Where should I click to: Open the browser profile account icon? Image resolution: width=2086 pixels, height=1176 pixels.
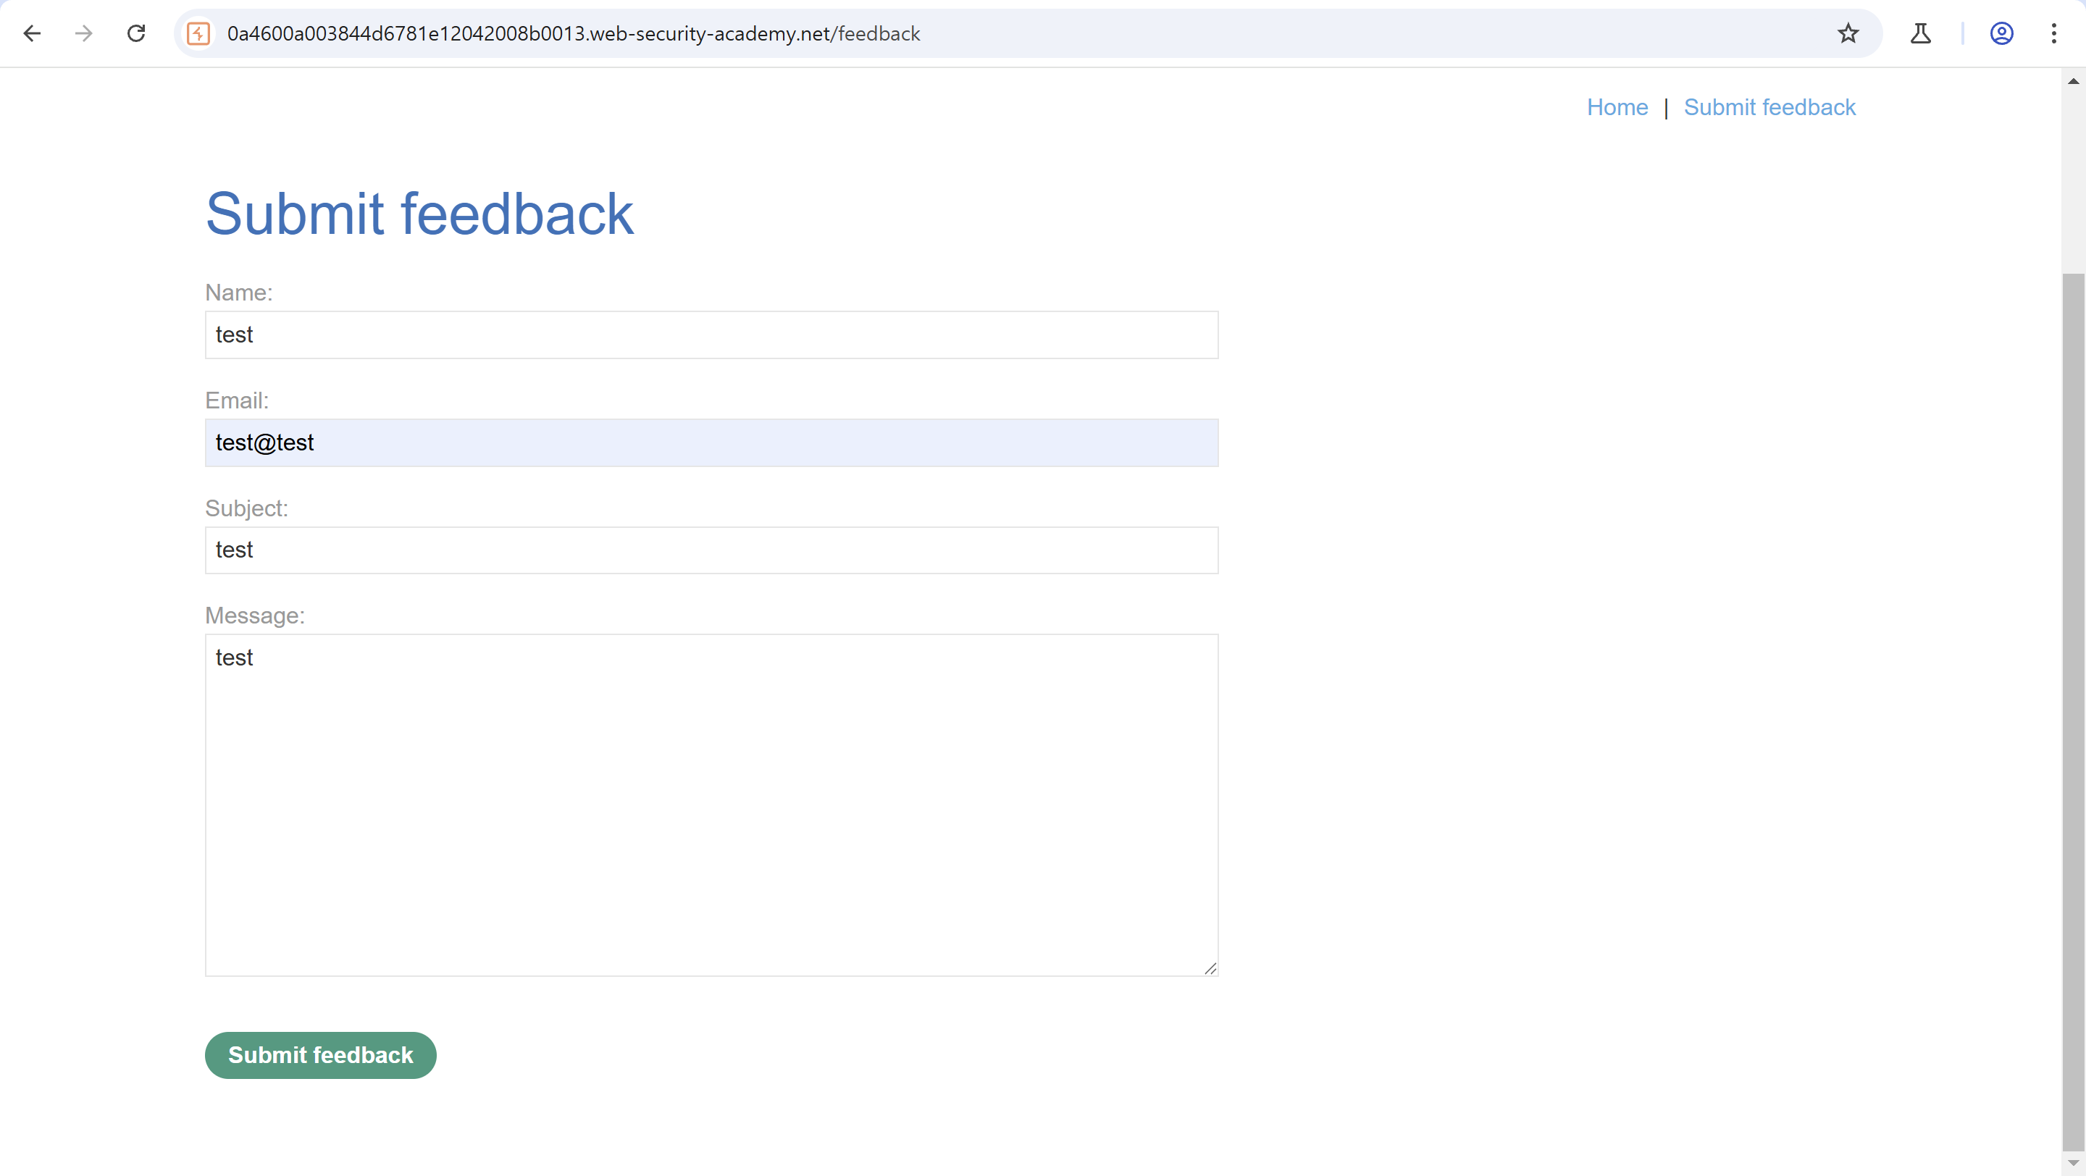pyautogui.click(x=2002, y=33)
